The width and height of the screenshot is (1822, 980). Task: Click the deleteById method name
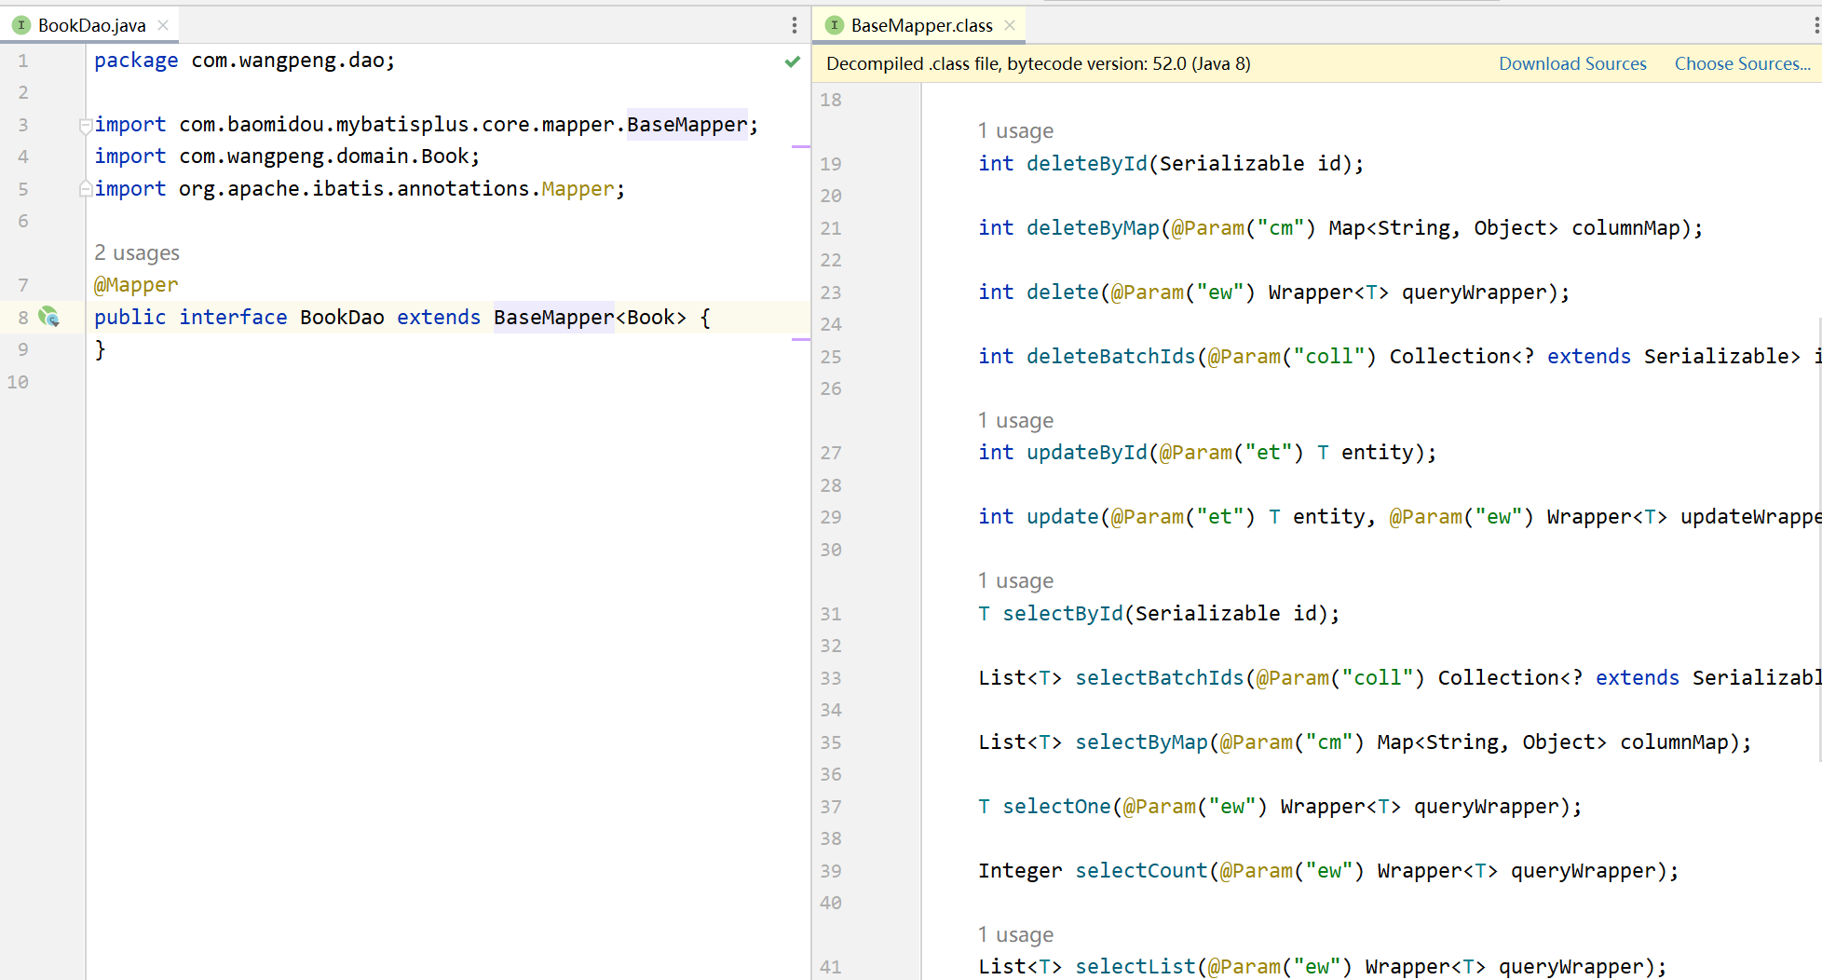pos(1087,164)
